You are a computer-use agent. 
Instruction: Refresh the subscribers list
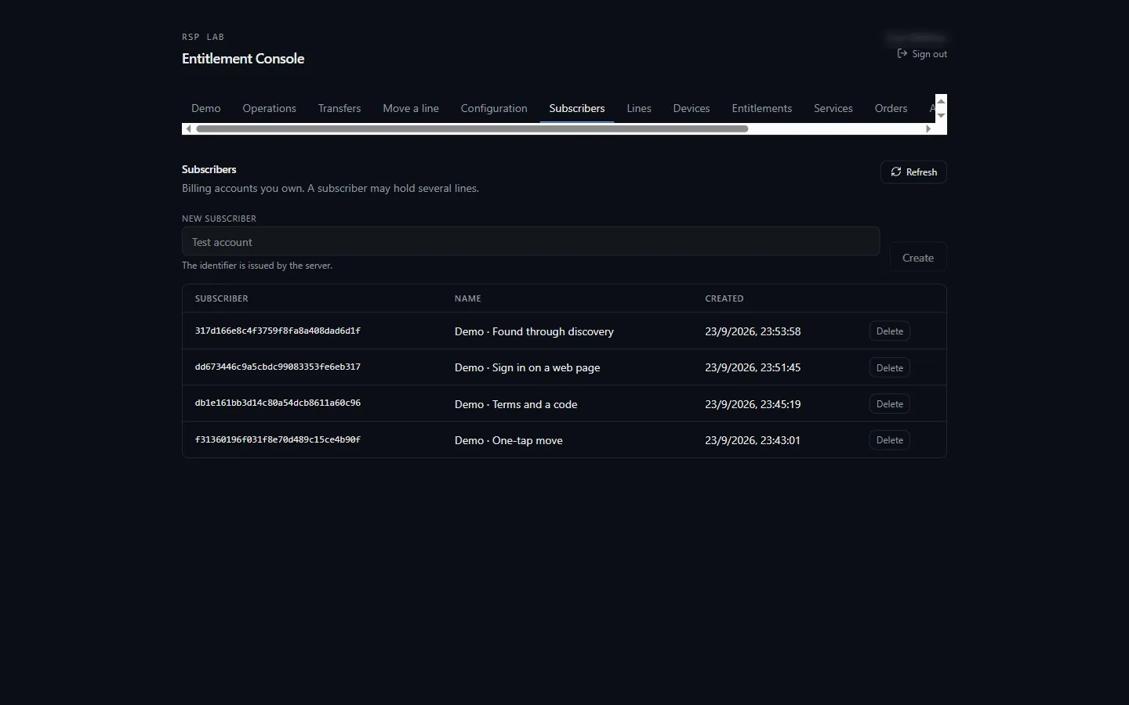(x=913, y=172)
